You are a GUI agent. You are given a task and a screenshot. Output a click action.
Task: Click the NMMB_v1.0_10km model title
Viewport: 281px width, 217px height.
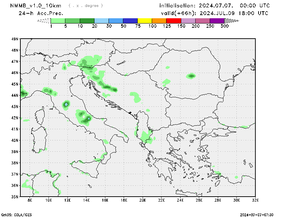tap(36, 6)
